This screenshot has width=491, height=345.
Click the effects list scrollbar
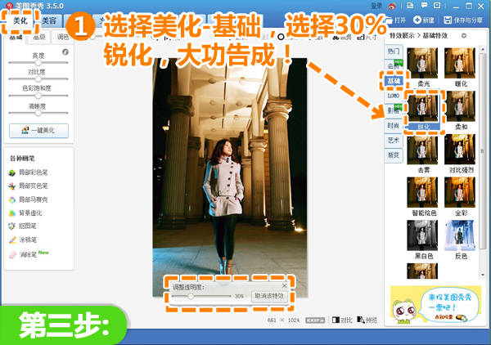point(483,150)
